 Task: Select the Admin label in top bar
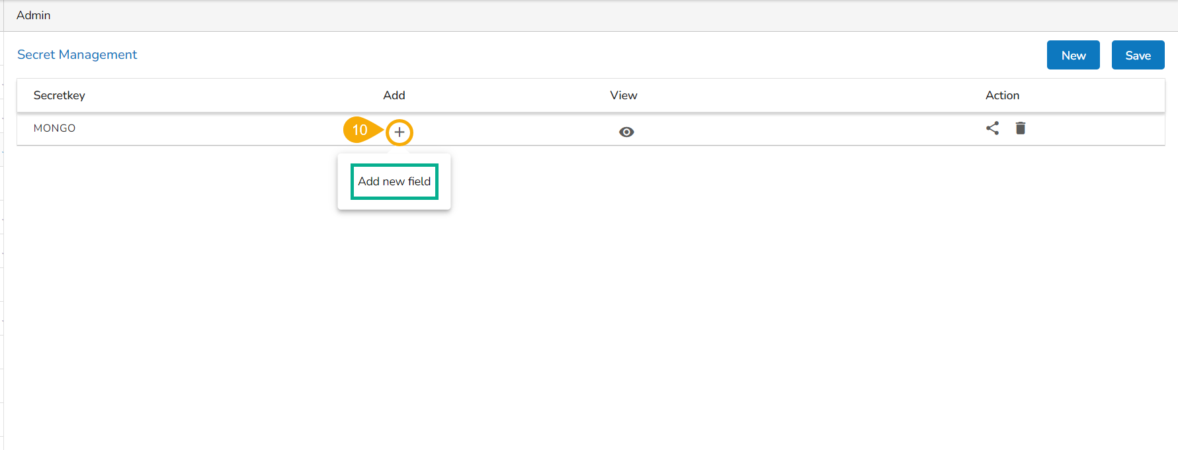pos(34,15)
